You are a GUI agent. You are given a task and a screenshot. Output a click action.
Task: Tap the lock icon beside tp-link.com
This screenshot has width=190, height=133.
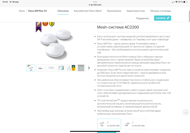[89, 5]
